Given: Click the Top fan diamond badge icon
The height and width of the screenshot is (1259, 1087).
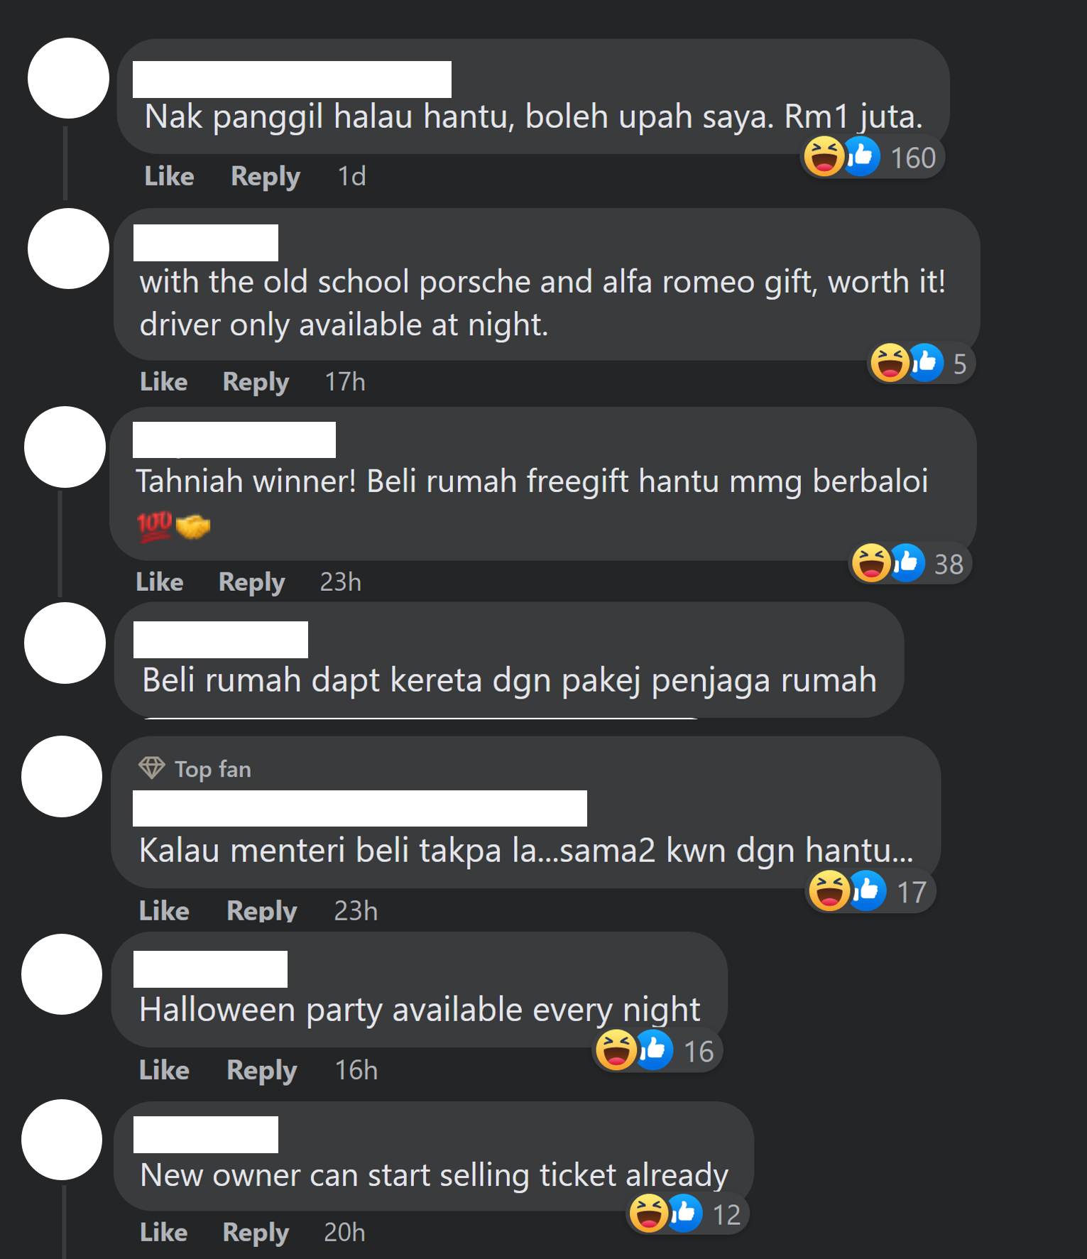Looking at the screenshot, I should [x=151, y=768].
